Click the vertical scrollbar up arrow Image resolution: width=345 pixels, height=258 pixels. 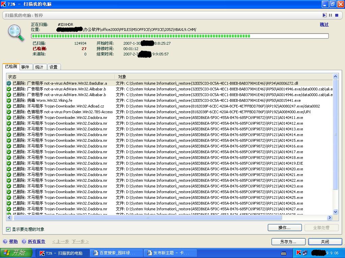(x=335, y=77)
